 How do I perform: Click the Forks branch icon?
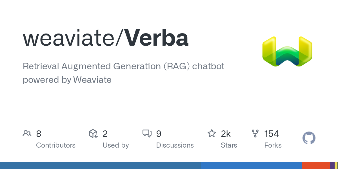point(255,134)
